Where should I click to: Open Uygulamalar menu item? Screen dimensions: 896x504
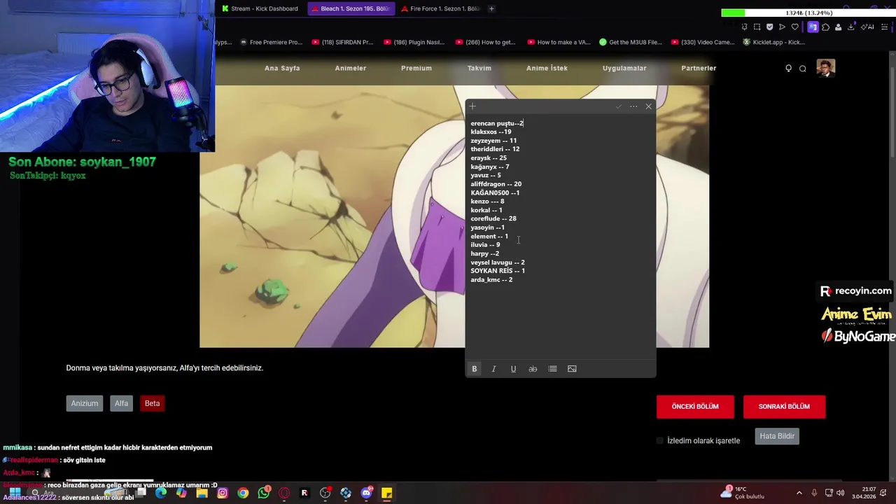click(624, 68)
